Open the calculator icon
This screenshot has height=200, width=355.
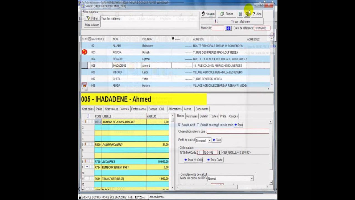point(240,14)
